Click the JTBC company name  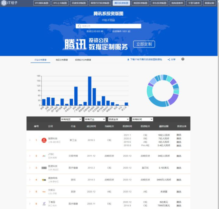click(x=51, y=154)
